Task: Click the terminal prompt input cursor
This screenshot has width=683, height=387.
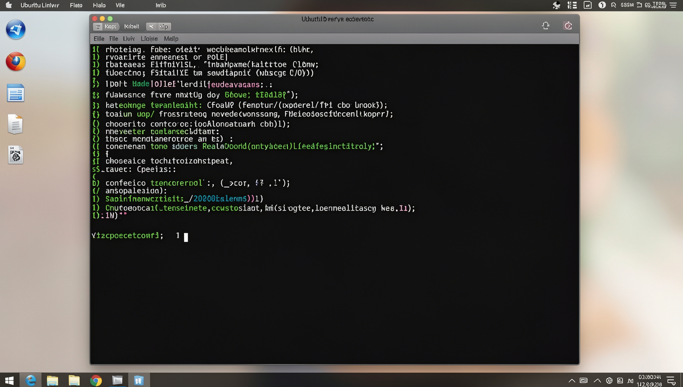Action: tap(186, 237)
